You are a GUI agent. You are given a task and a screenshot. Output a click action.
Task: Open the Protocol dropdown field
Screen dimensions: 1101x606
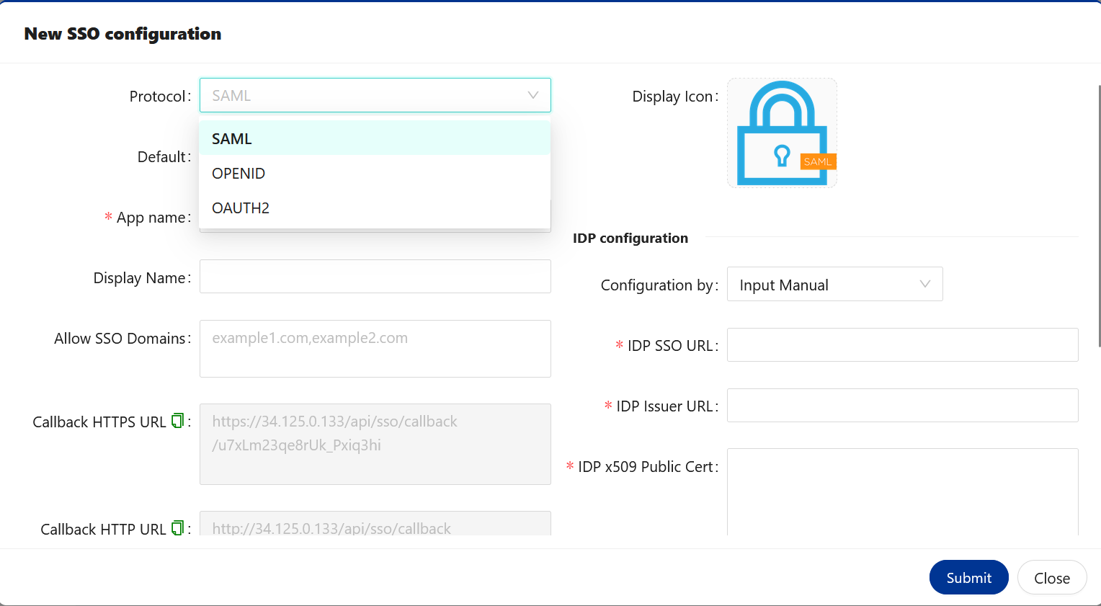(x=375, y=95)
